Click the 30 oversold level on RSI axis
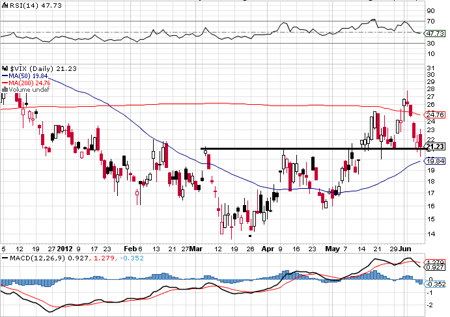This screenshot has width=450, height=317. pyautogui.click(x=430, y=44)
